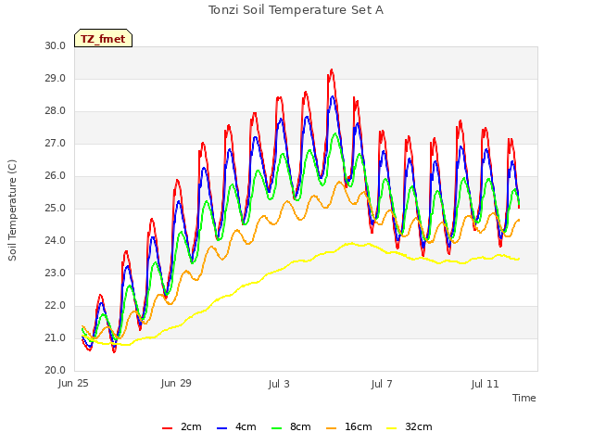Select the 16cm legend label

359,426
